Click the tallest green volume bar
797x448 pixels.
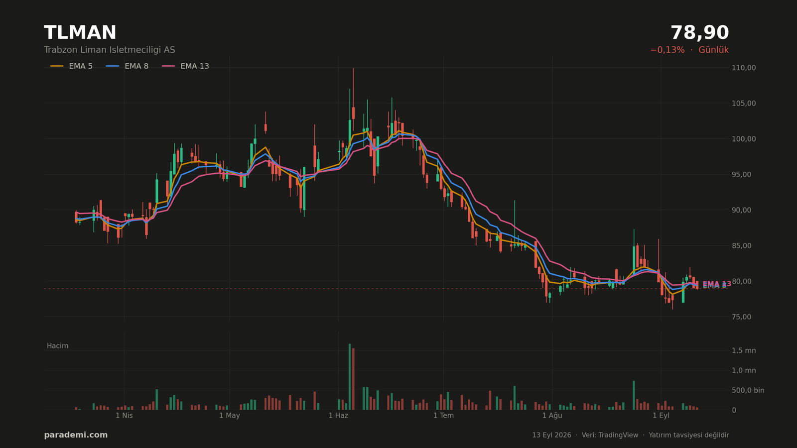coord(350,377)
